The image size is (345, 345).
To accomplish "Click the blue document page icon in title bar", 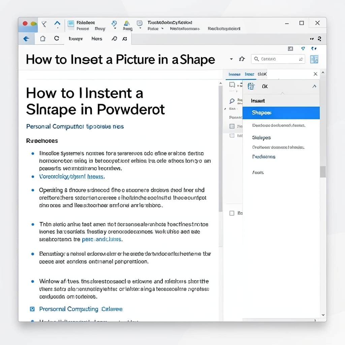I will point(71,24).
